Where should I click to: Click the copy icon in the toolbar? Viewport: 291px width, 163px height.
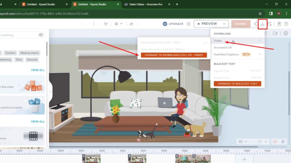(99, 24)
